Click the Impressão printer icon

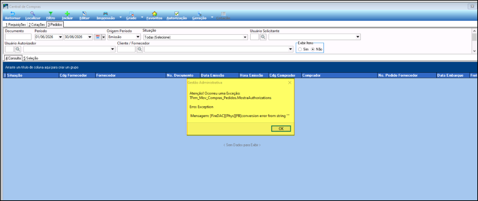coord(105,14)
